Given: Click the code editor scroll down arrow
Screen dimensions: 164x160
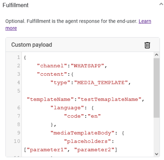Looking at the screenshot, I should [x=156, y=154].
